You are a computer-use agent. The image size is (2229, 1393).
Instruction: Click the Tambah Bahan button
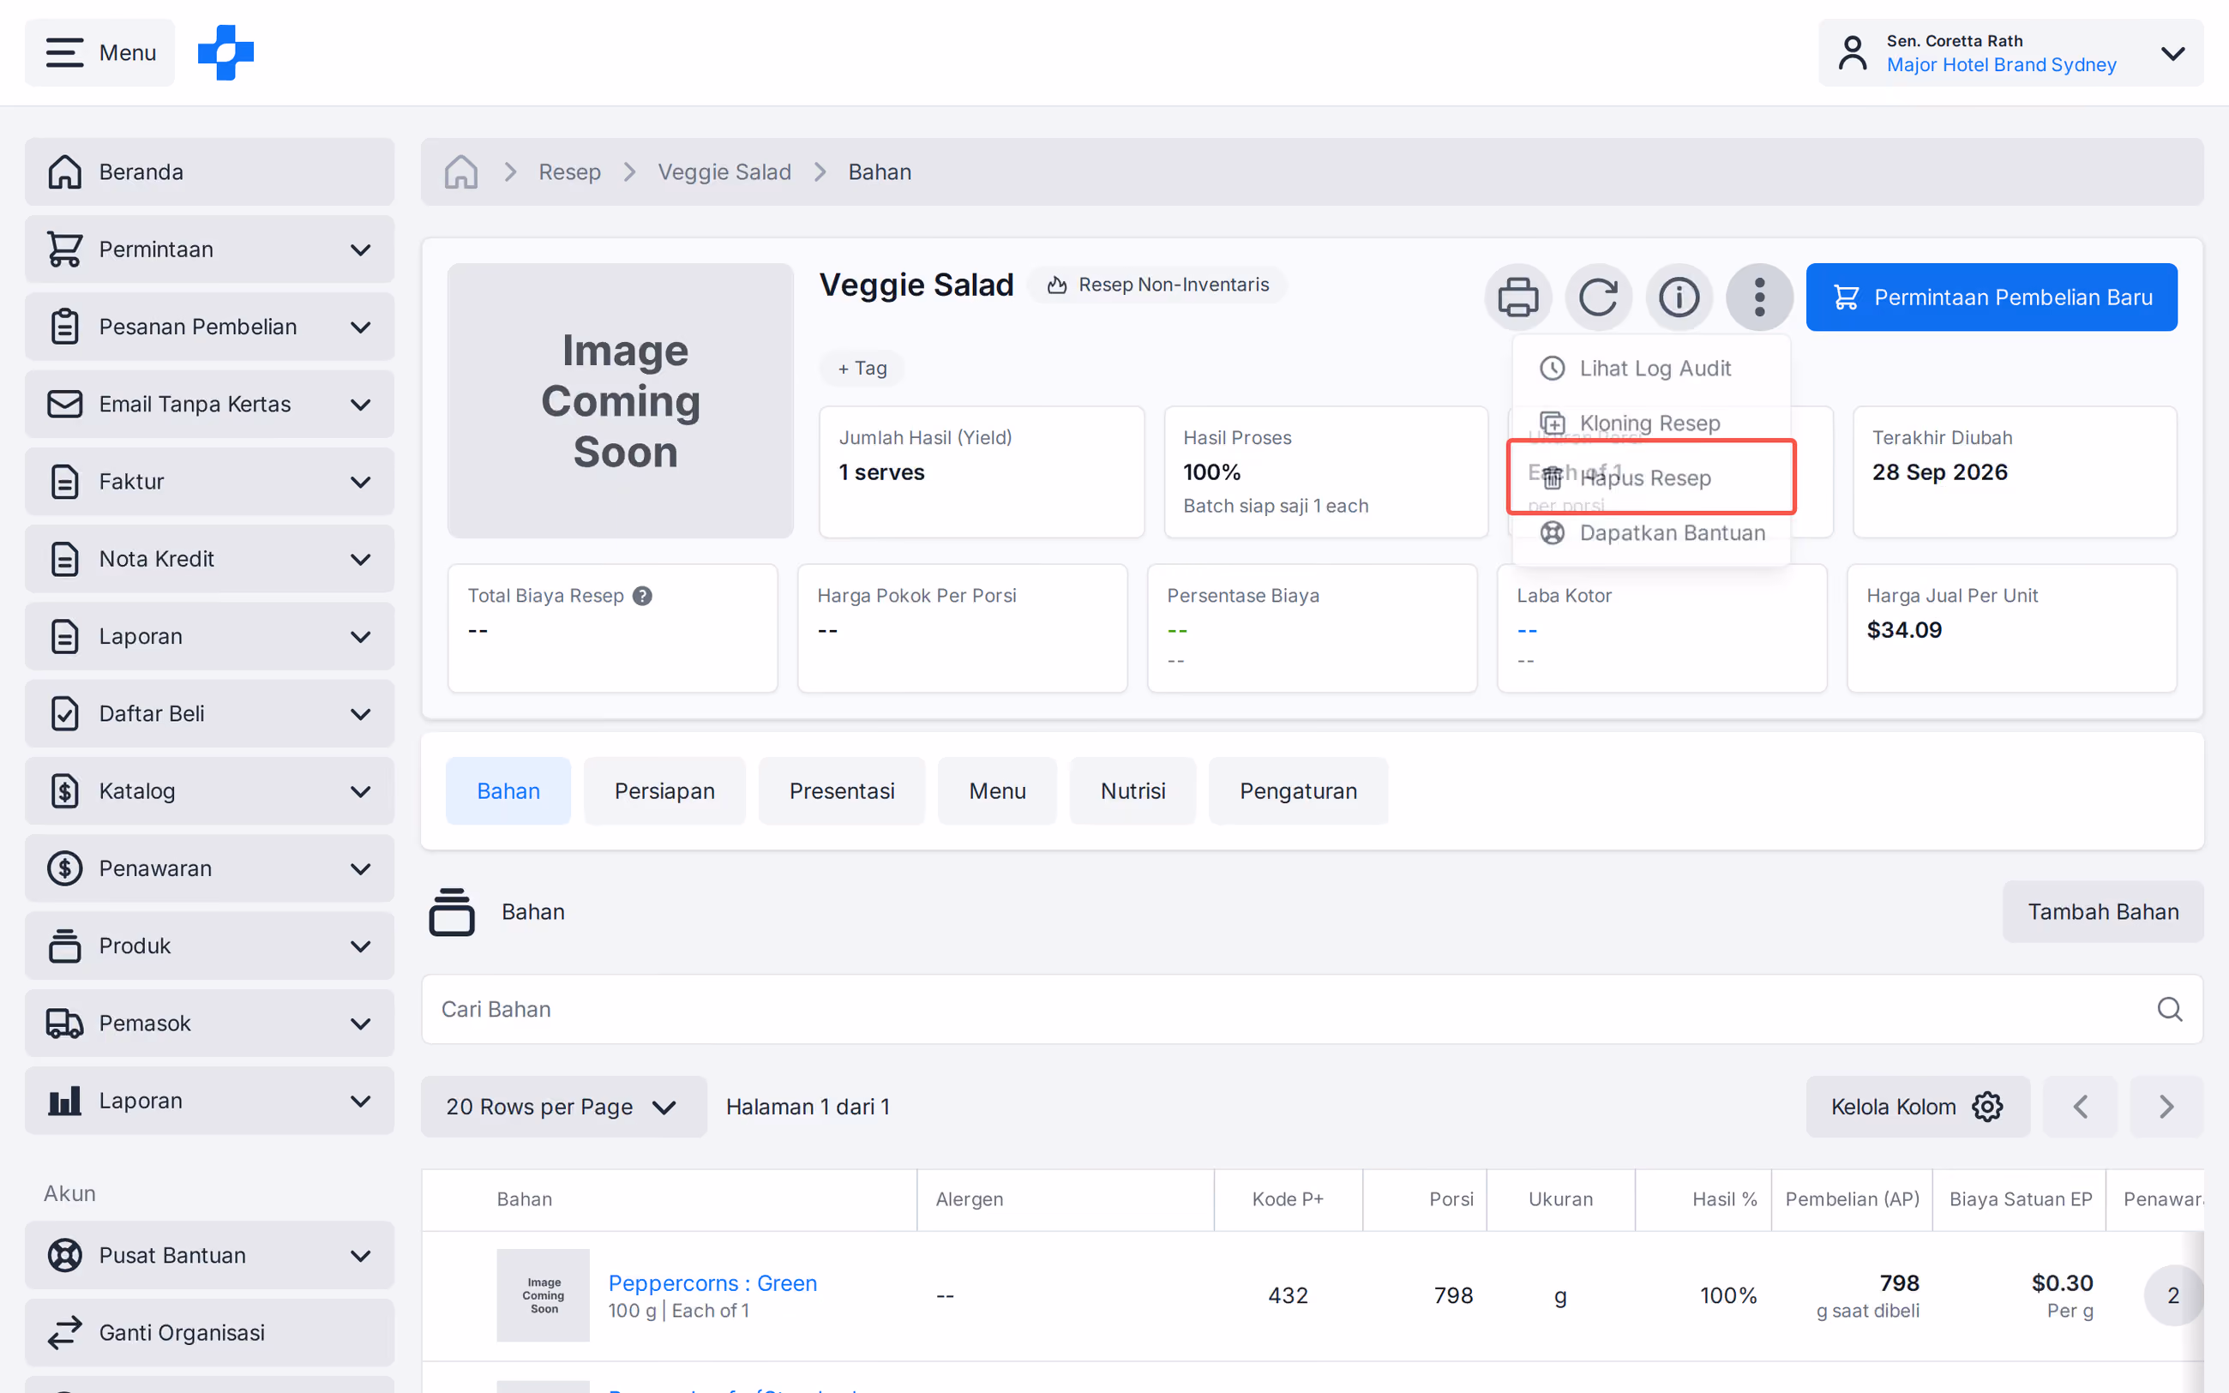coord(2103,911)
